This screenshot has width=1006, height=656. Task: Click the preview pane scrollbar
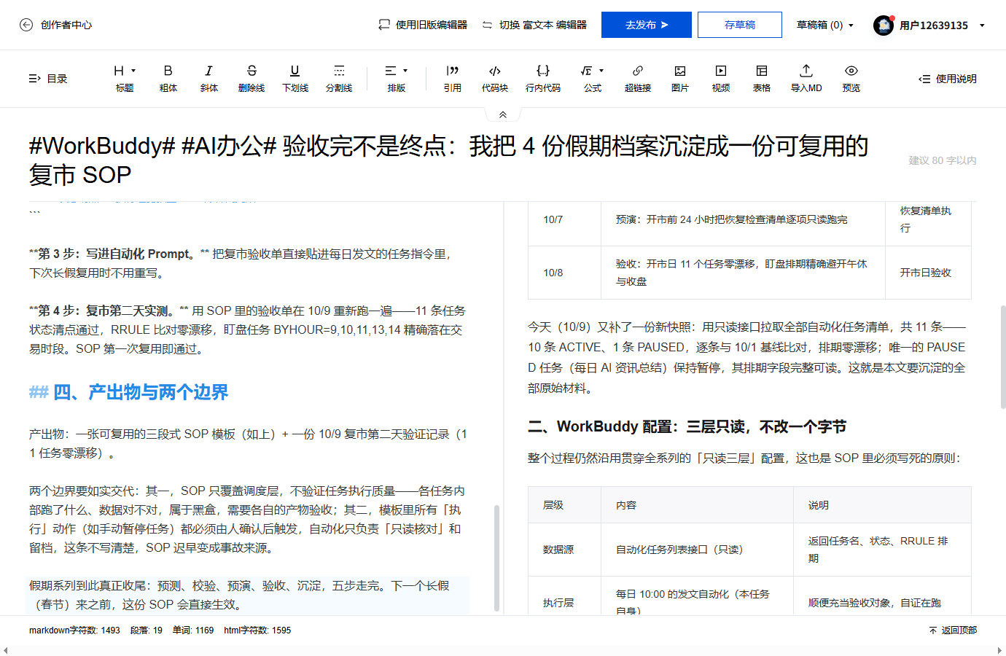click(x=1003, y=357)
